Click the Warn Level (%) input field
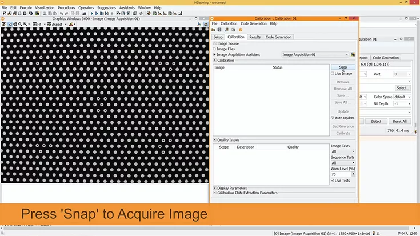This screenshot has height=236, width=420. click(341, 174)
